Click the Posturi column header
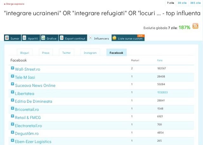203x145 pixels. (x=135, y=60)
